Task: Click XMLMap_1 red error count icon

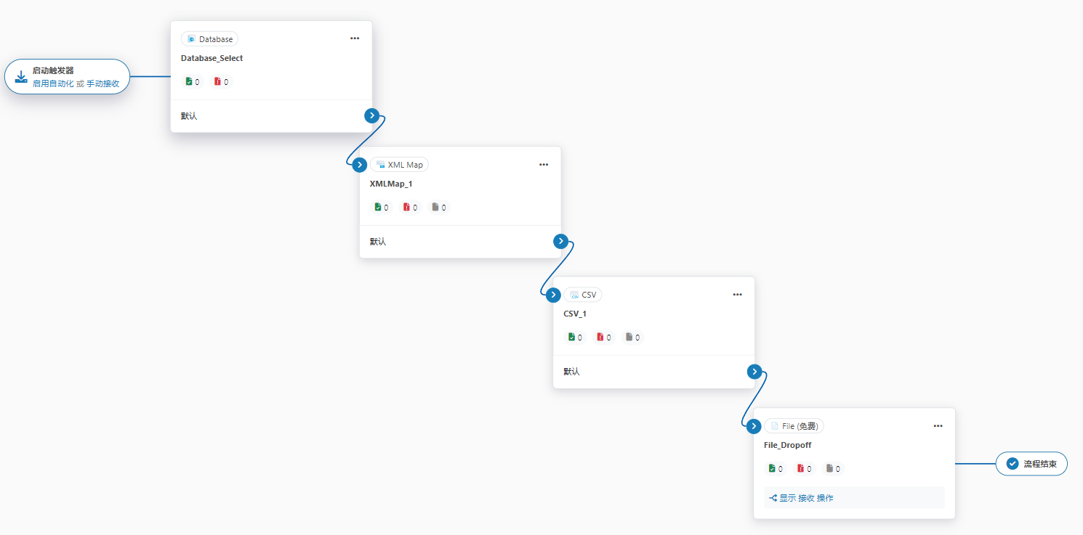Action: tap(406, 208)
